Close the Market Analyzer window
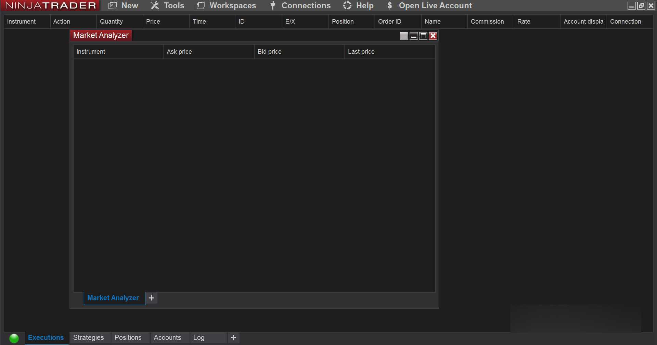 433,36
